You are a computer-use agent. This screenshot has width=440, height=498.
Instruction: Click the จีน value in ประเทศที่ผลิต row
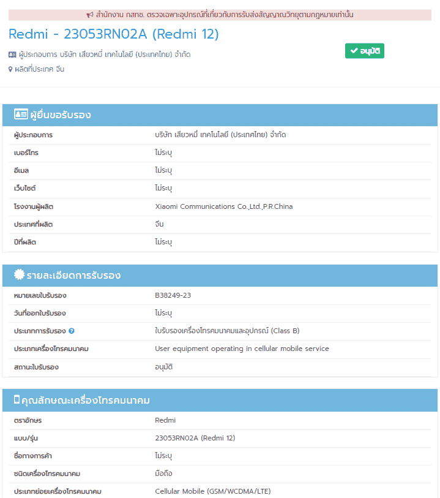(159, 224)
